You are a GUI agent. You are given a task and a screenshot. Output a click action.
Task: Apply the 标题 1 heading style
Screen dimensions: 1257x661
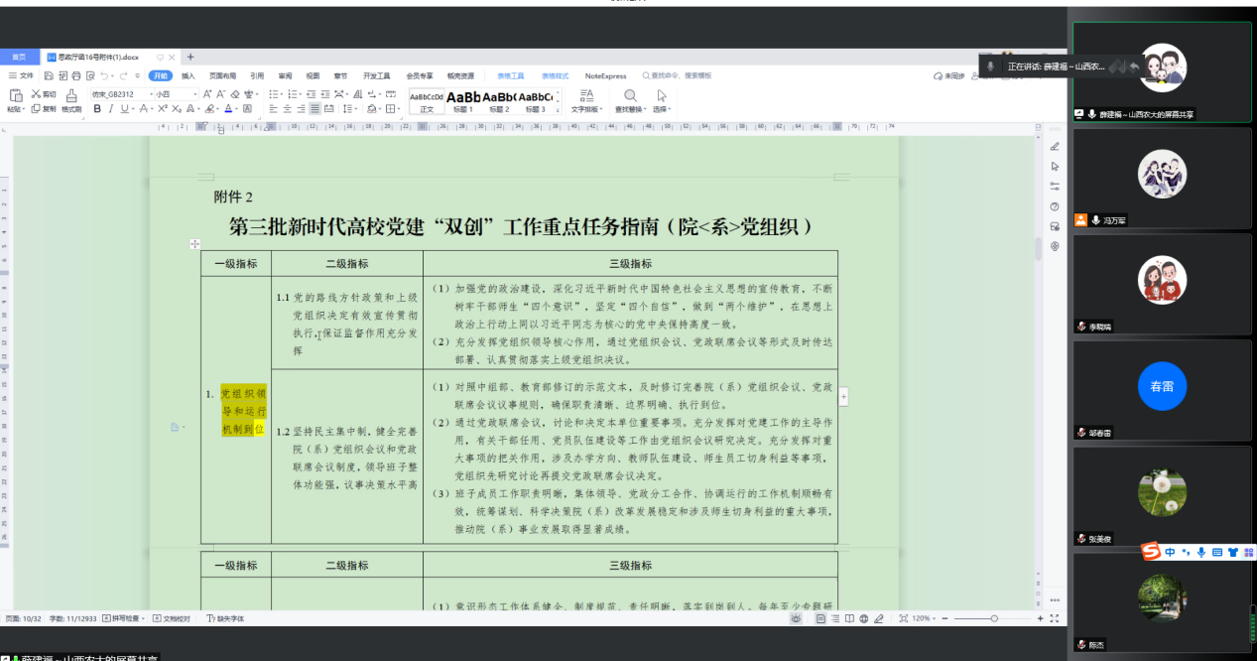tap(463, 100)
